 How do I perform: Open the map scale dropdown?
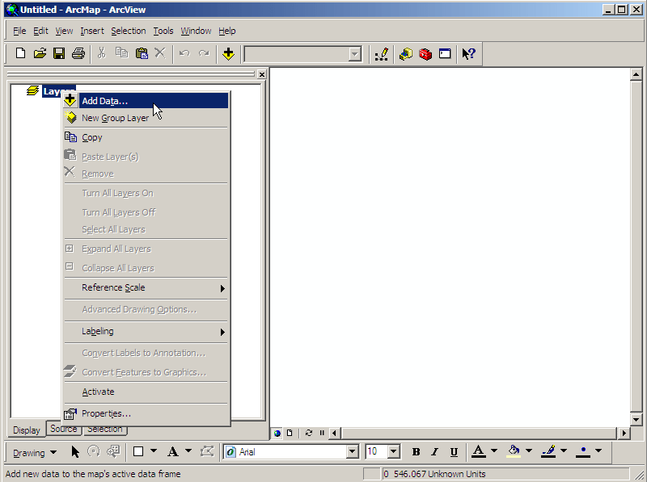[x=354, y=54]
